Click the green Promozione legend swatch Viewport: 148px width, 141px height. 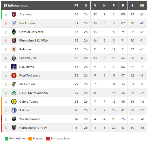tap(6, 139)
